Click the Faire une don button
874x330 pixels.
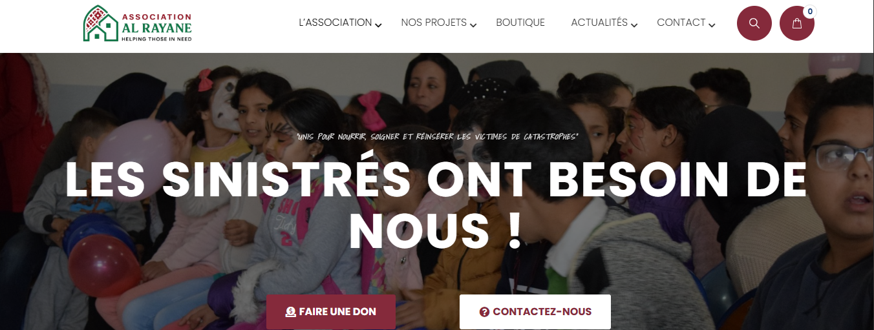[331, 312]
